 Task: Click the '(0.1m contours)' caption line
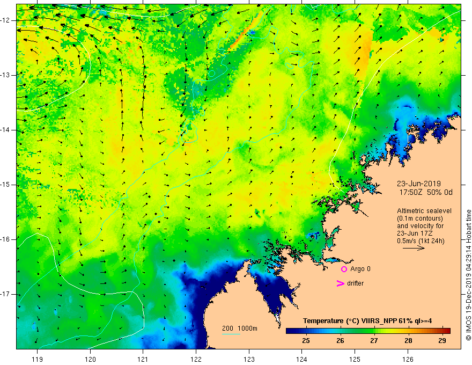click(x=420, y=218)
